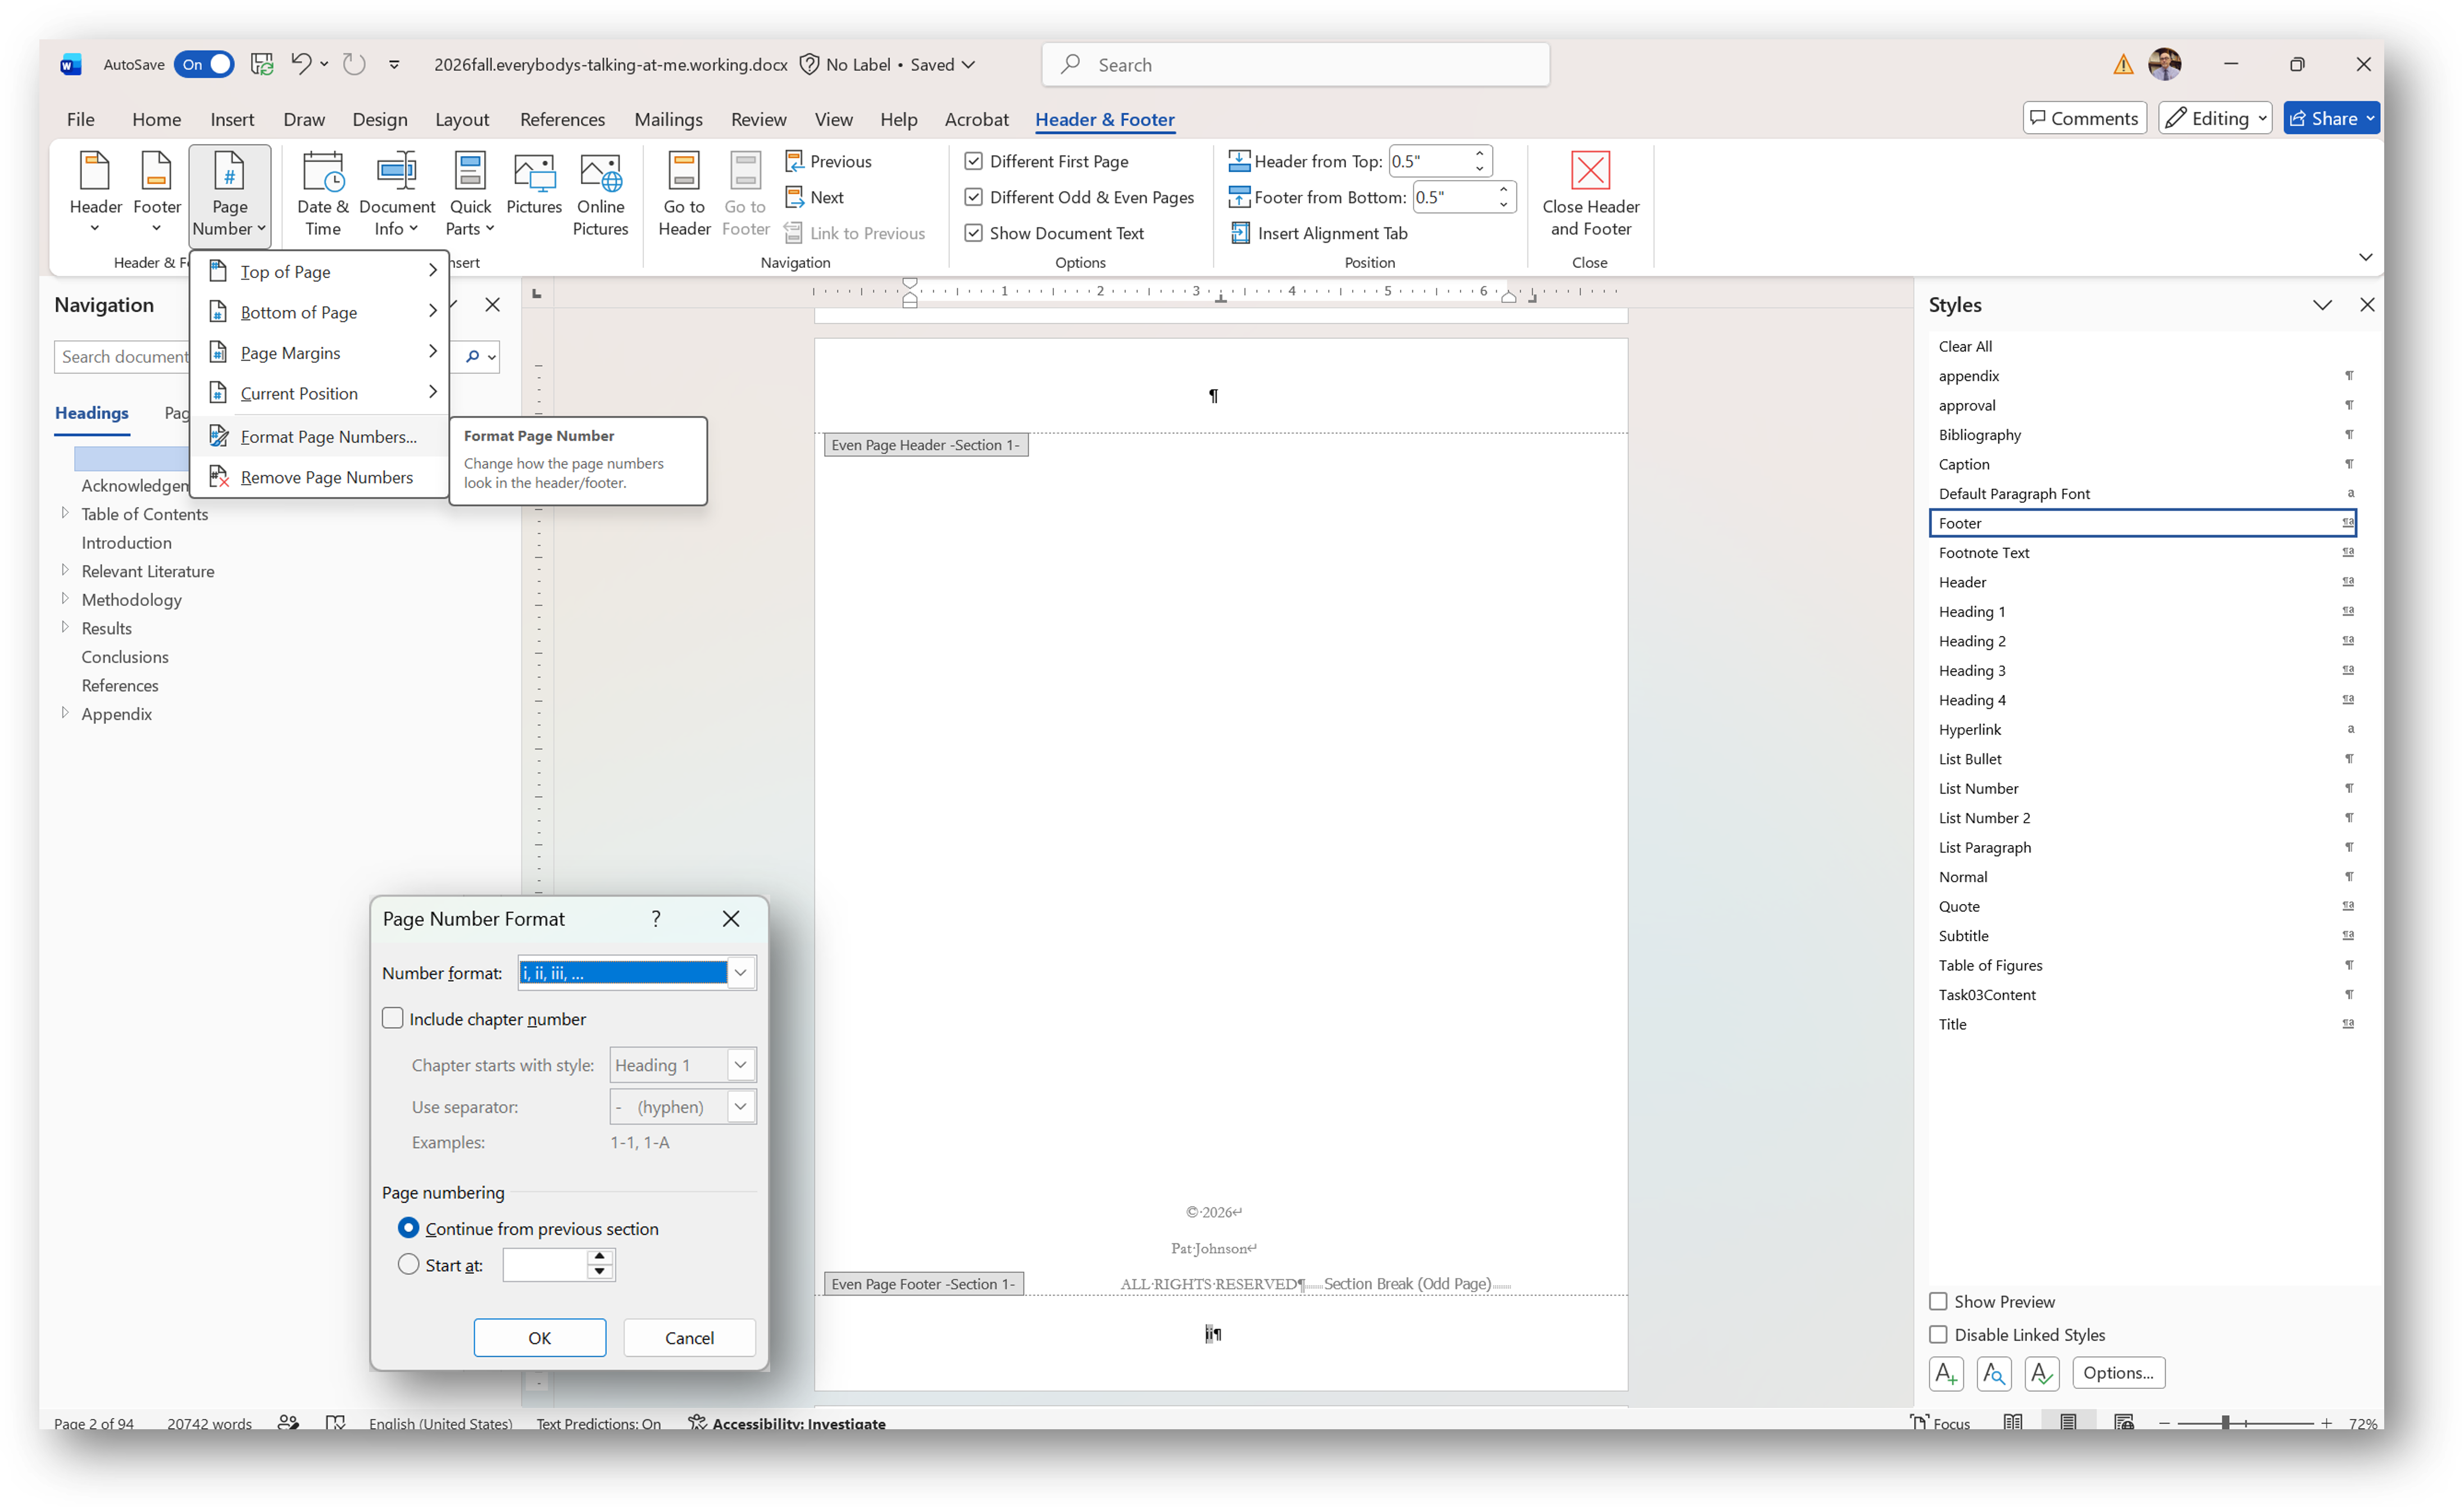This screenshot has width=2464, height=1509.
Task: Open Use separator dropdown
Action: click(740, 1106)
